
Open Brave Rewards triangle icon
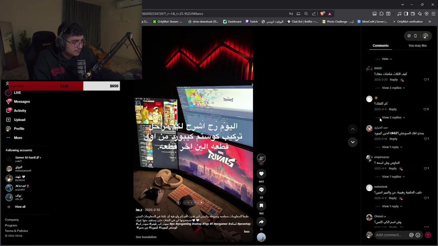[330, 14]
